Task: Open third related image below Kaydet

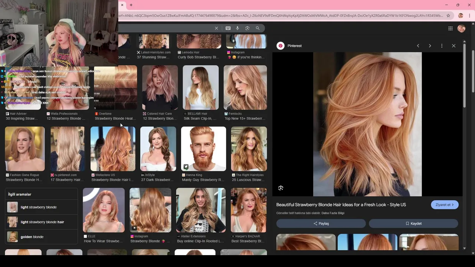Action: click(x=429, y=242)
